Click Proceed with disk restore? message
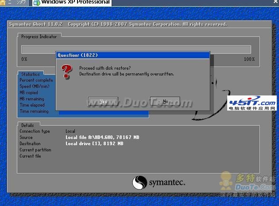This screenshot has height=206, width=279. (105, 68)
